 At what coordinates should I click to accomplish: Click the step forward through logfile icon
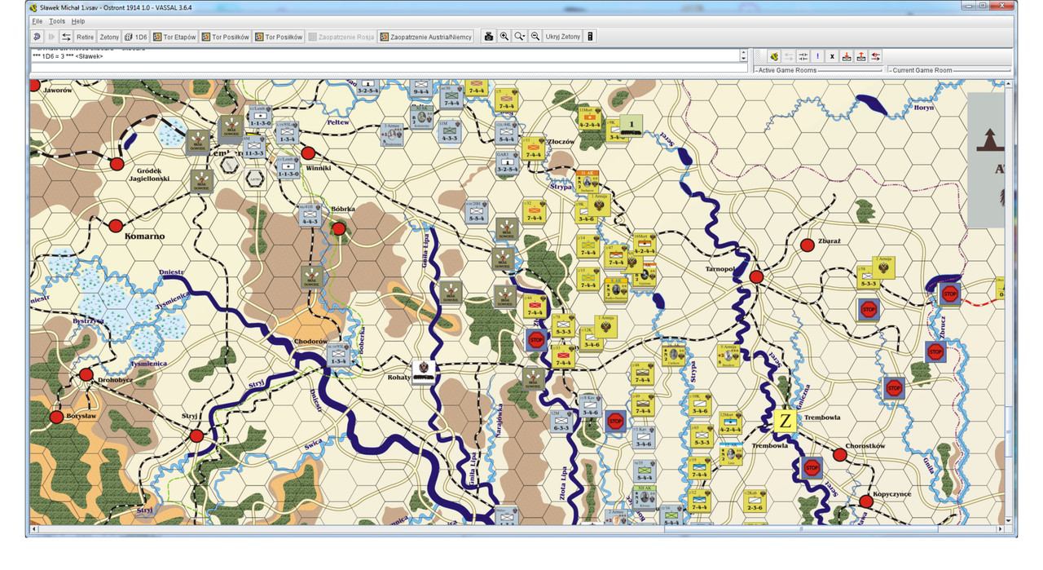click(x=51, y=37)
